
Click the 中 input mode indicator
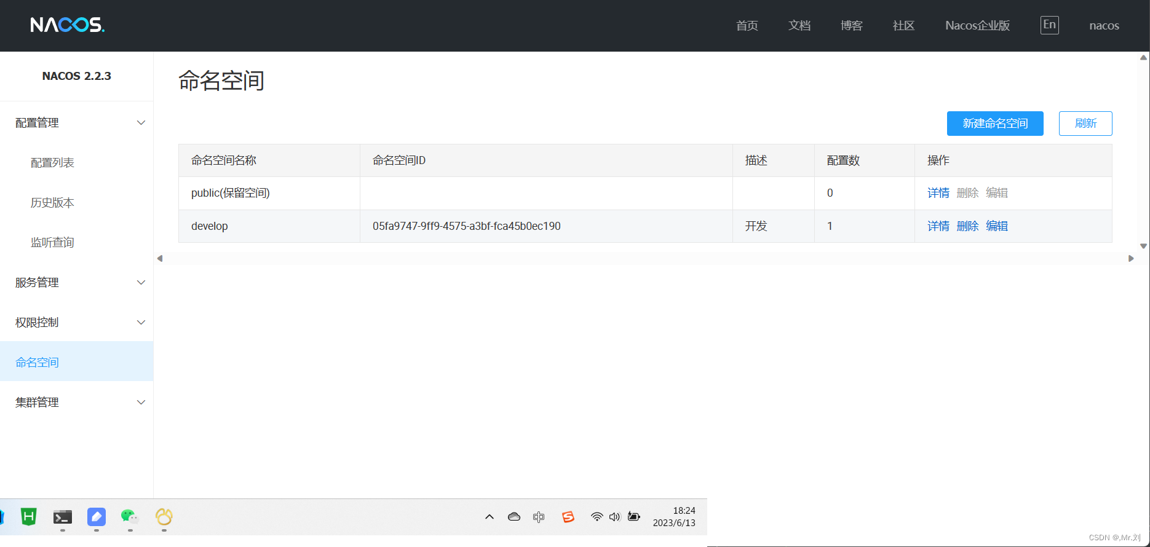tap(539, 517)
